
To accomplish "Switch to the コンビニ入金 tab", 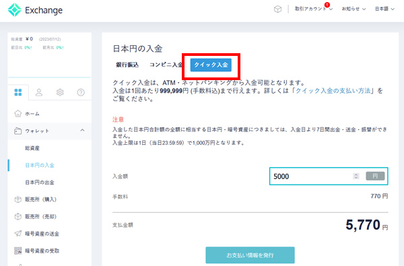I will (166, 65).
